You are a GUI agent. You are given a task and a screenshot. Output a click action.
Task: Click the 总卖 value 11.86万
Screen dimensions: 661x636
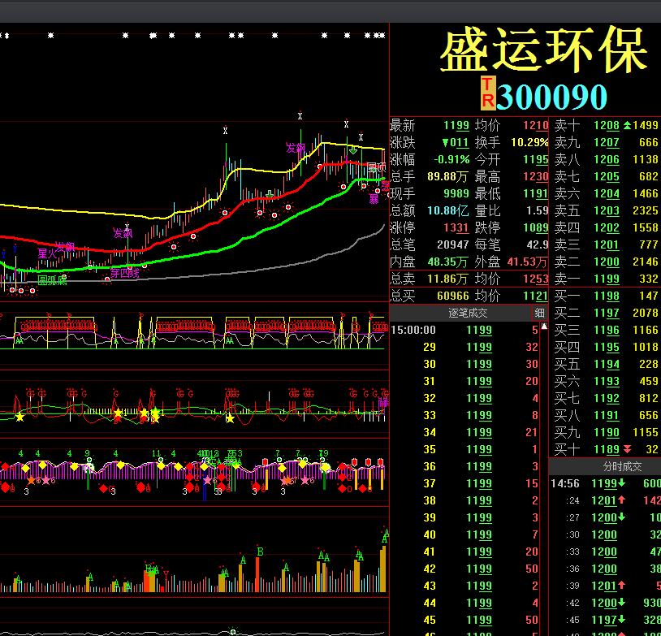[x=447, y=279]
